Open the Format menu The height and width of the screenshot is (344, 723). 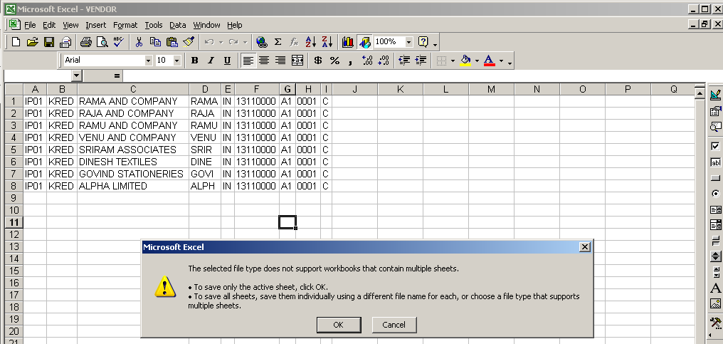pyautogui.click(x=125, y=25)
